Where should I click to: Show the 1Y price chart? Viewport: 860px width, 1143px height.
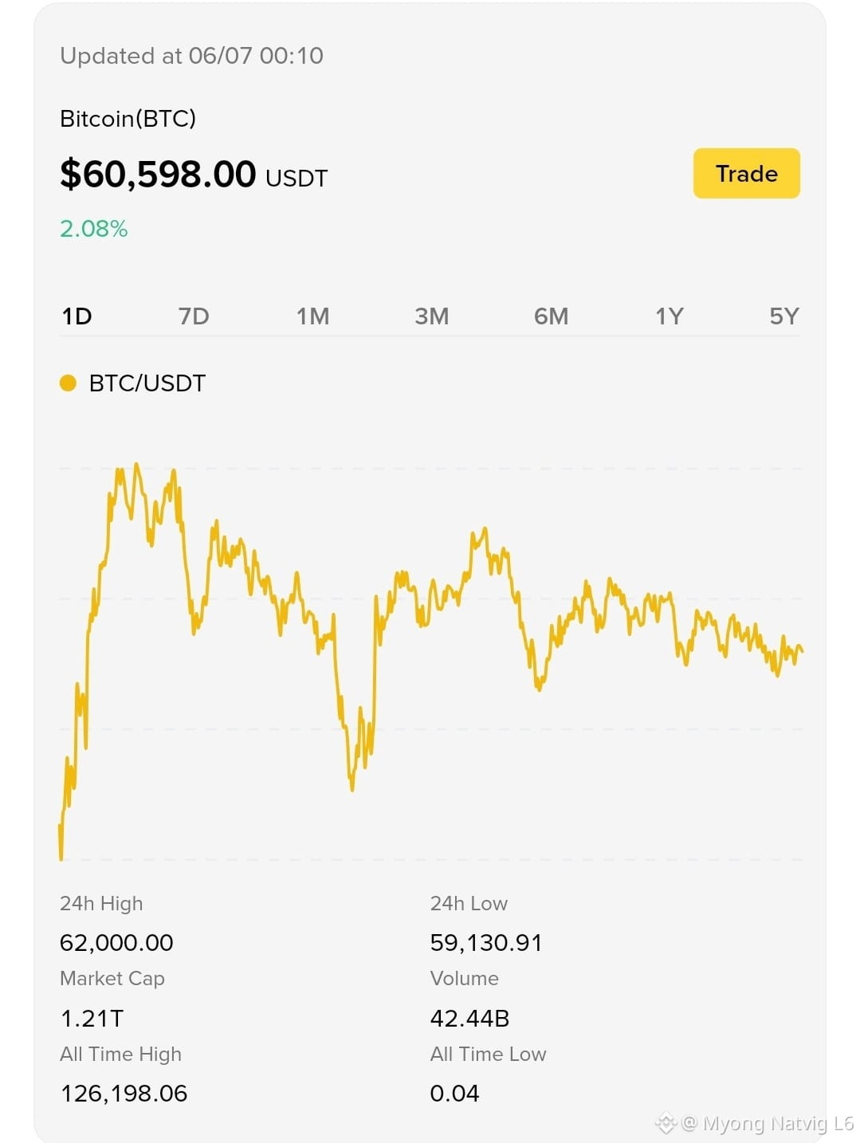(x=670, y=316)
